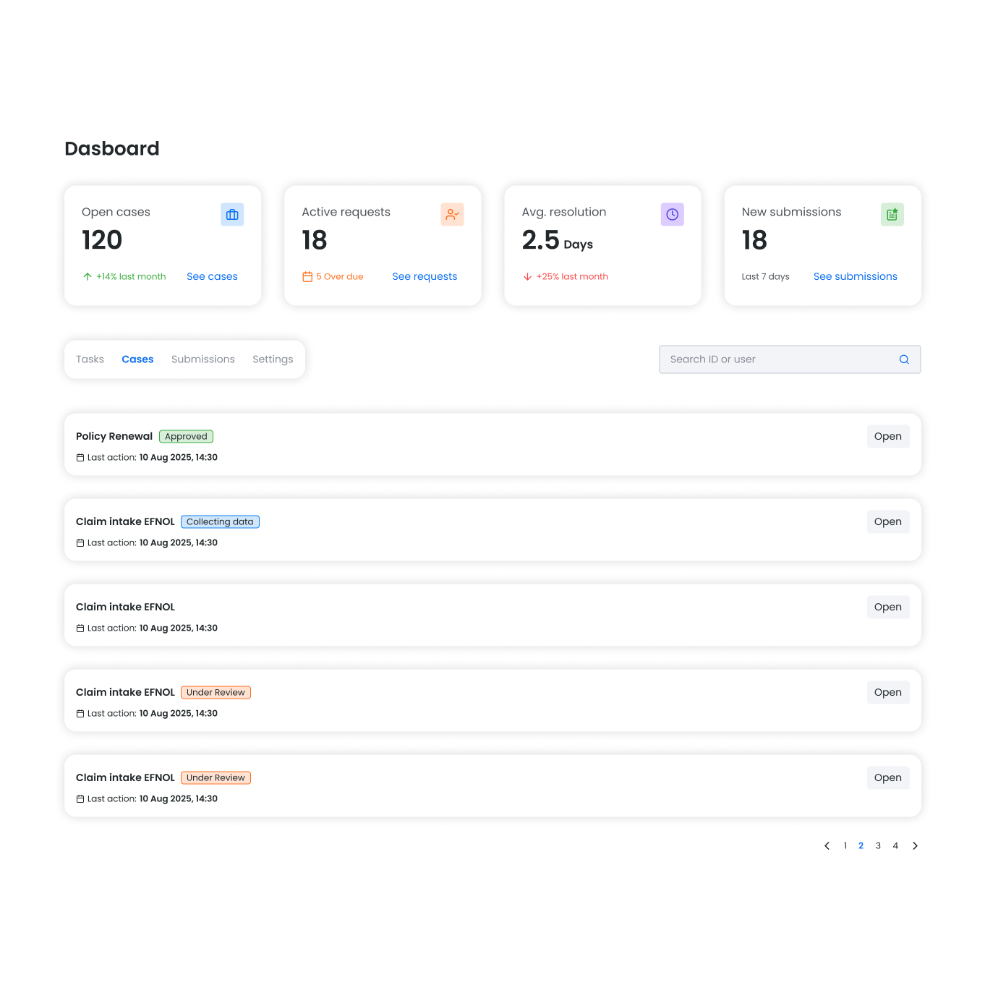Click the user icon on Active requests card
The height and width of the screenshot is (985, 985).
pos(452,215)
